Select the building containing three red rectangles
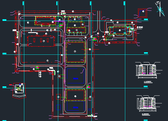168x121 pixels. click(x=41, y=40)
